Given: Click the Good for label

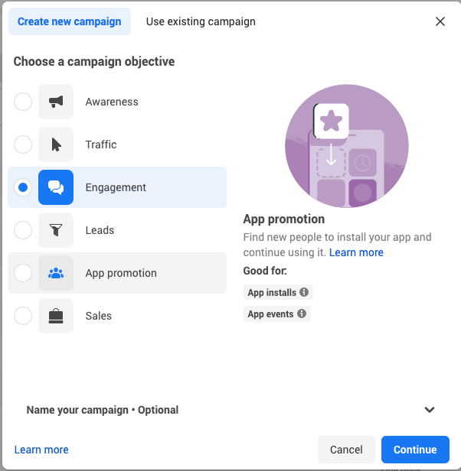Looking at the screenshot, I should pos(265,271).
